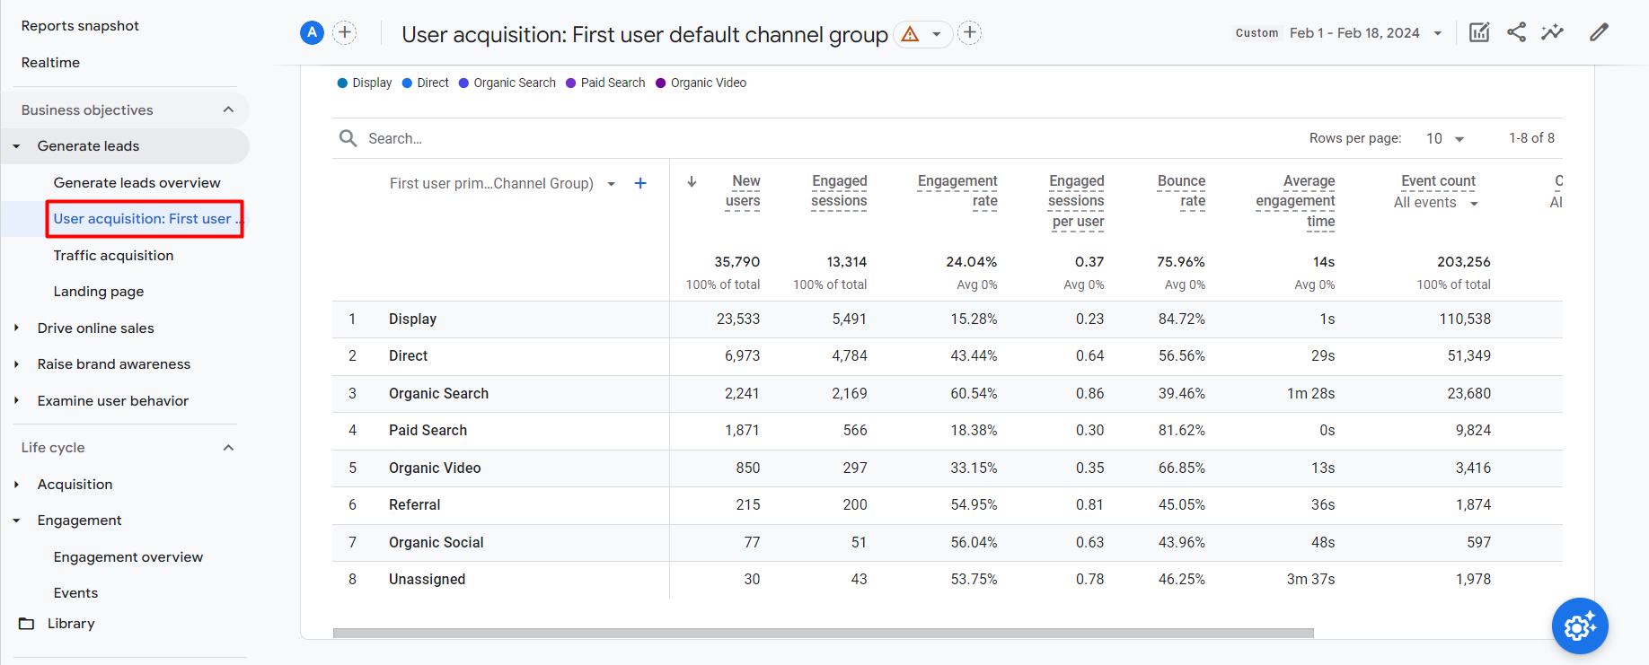Click the sort arrow on New users column
The image size is (1649, 665).
tap(692, 181)
